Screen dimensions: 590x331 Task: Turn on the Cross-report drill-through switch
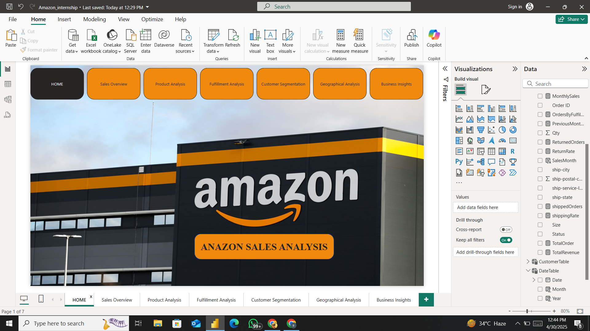tap(506, 230)
